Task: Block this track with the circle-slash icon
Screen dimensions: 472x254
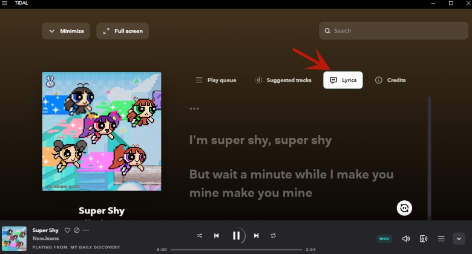Action: click(x=77, y=230)
